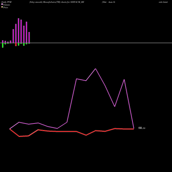Click the red price bar below the baseline
The image size is (172, 172).
(x=16, y=44)
